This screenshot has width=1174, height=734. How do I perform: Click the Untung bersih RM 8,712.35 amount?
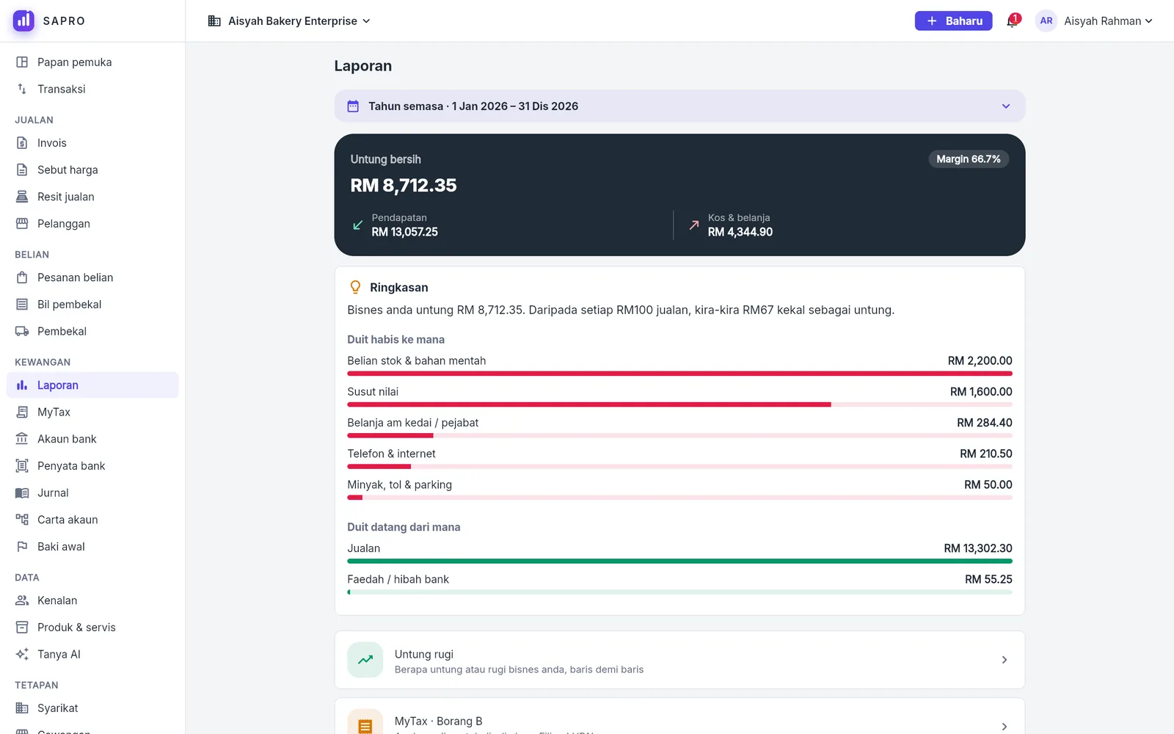pyautogui.click(x=404, y=185)
